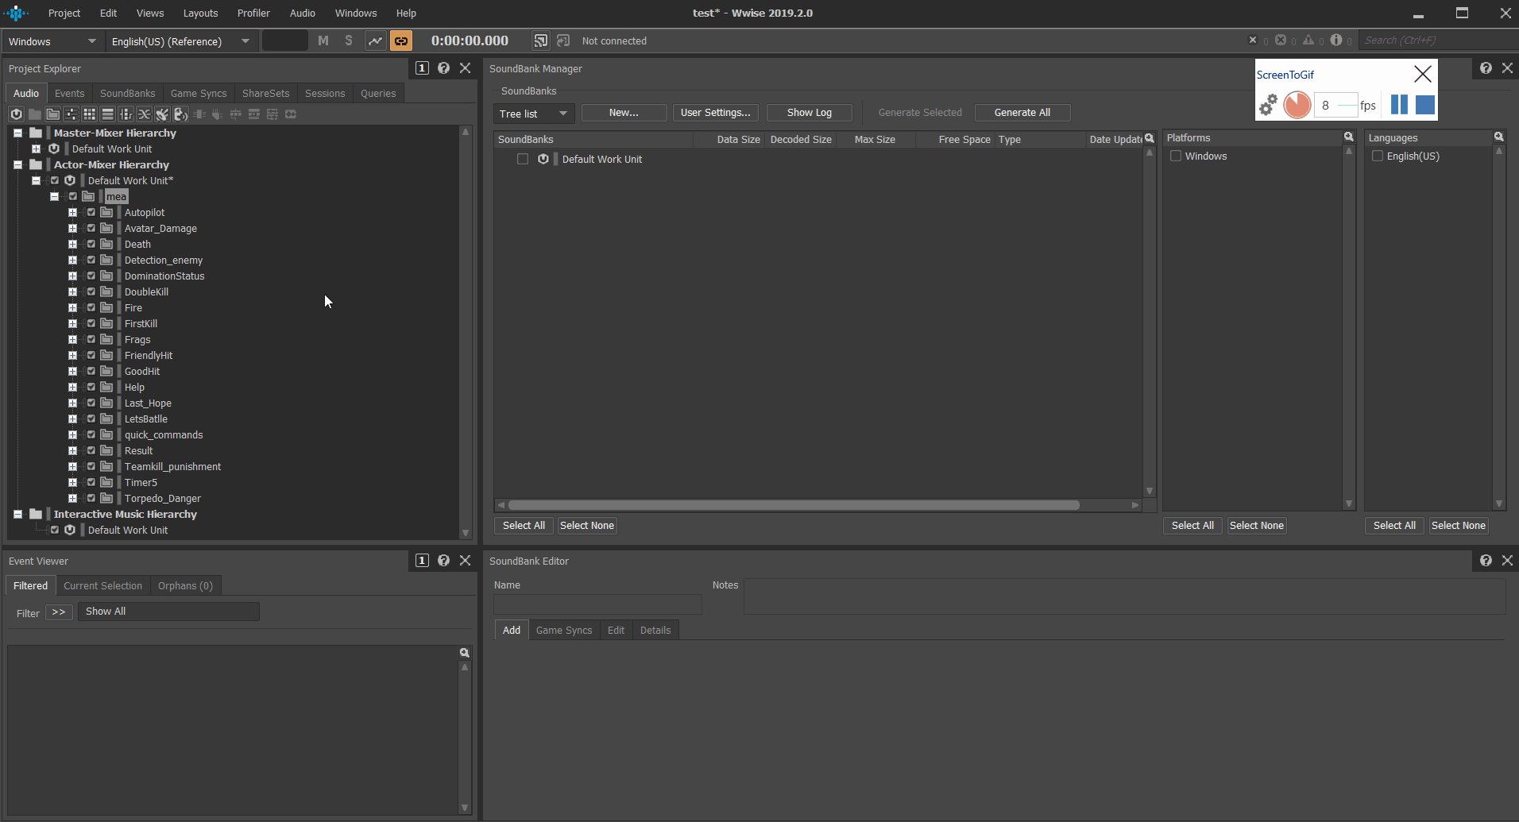The width and height of the screenshot is (1519, 822).
Task: Open the Profiler menu
Action: [x=253, y=13]
